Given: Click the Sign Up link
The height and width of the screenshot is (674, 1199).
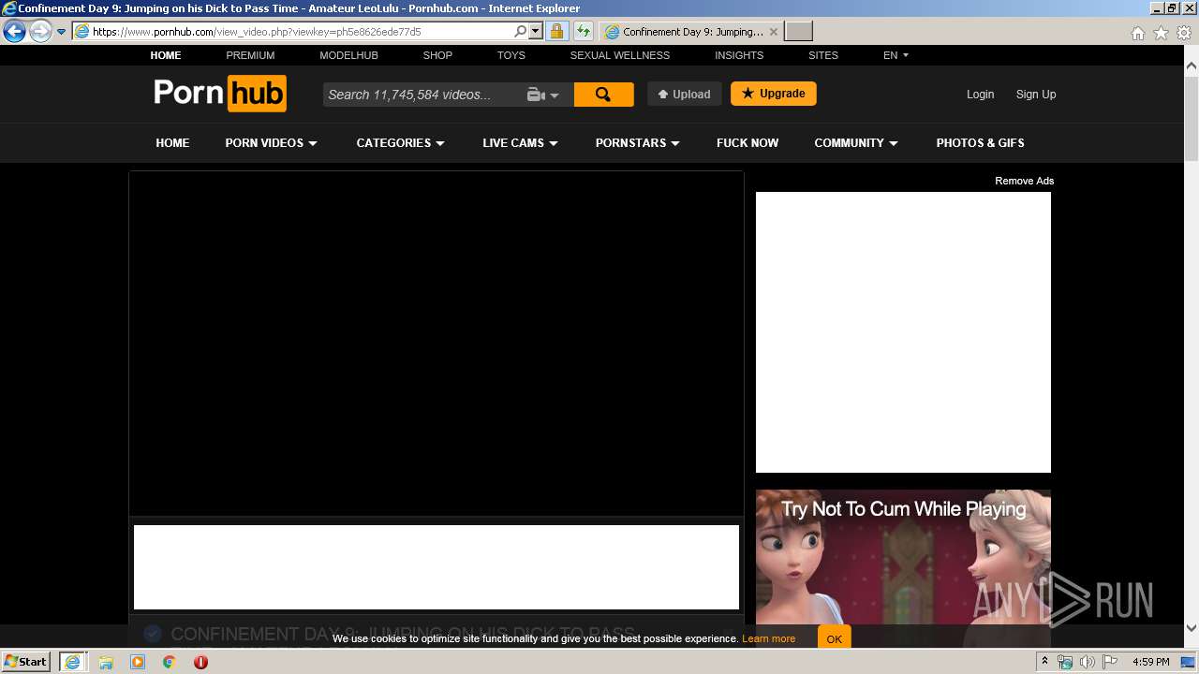Looking at the screenshot, I should (x=1036, y=95).
